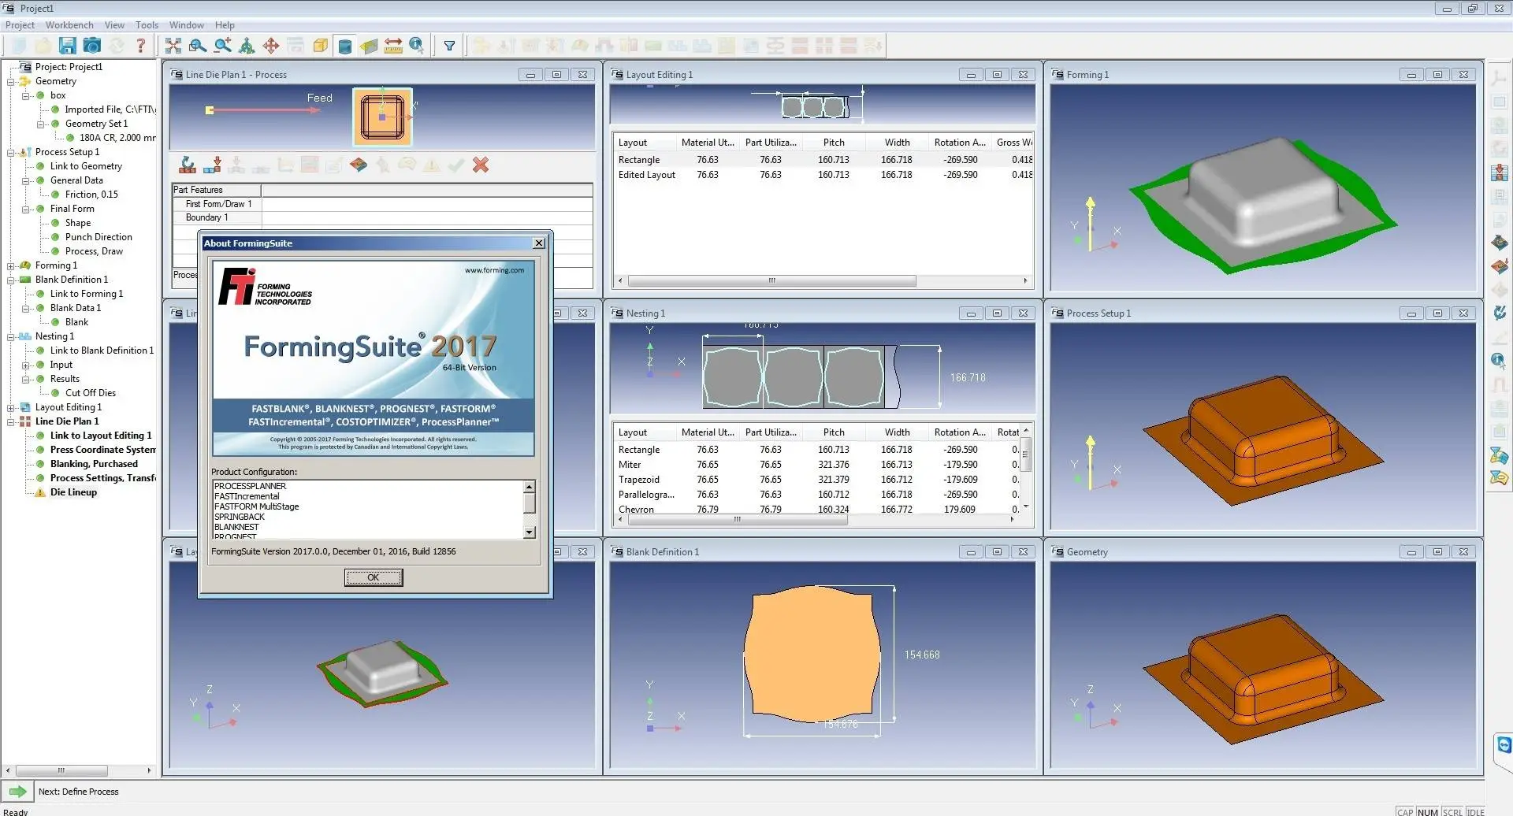Screen dimensions: 1513x816
Task: Open the Tools menu
Action: (147, 25)
